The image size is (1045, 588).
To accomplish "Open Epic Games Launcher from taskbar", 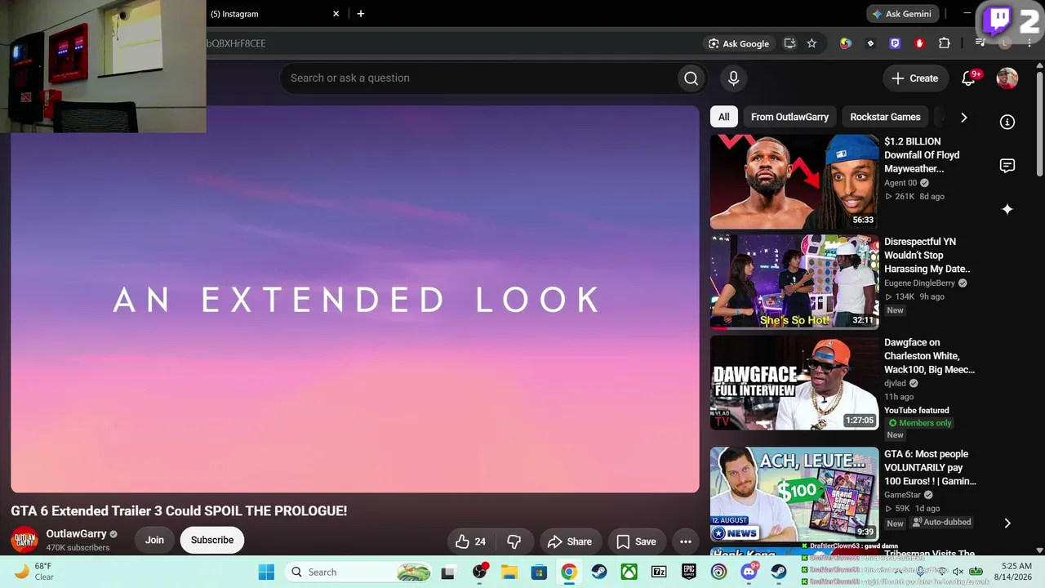I will click(689, 572).
